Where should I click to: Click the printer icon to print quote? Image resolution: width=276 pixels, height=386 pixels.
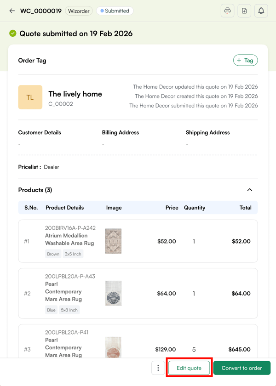coord(228,11)
